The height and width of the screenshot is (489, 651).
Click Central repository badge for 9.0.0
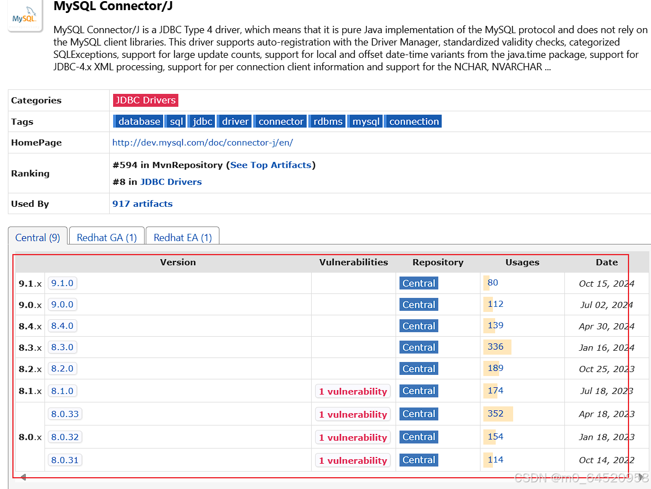point(419,305)
